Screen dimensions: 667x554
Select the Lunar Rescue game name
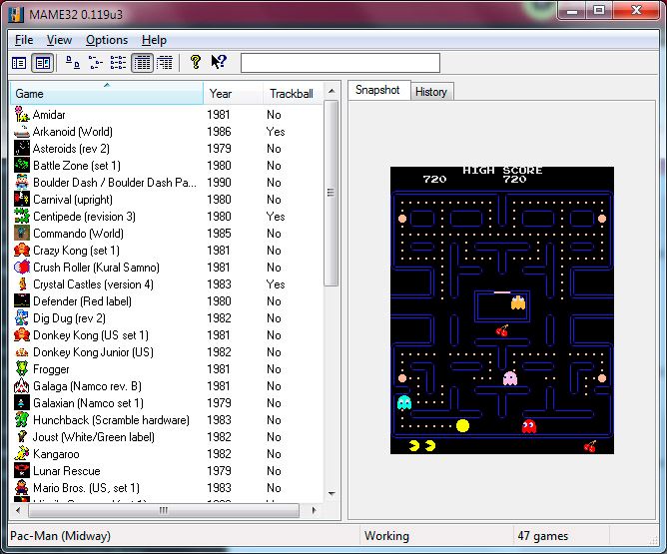66,471
